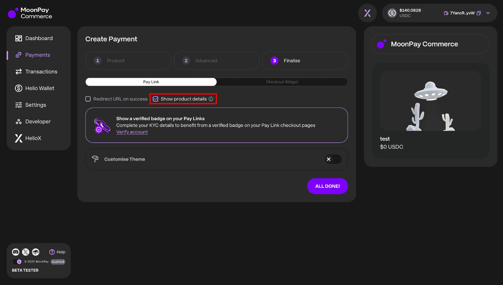Go to step 2 Advanced
503x285 pixels.
[216, 61]
